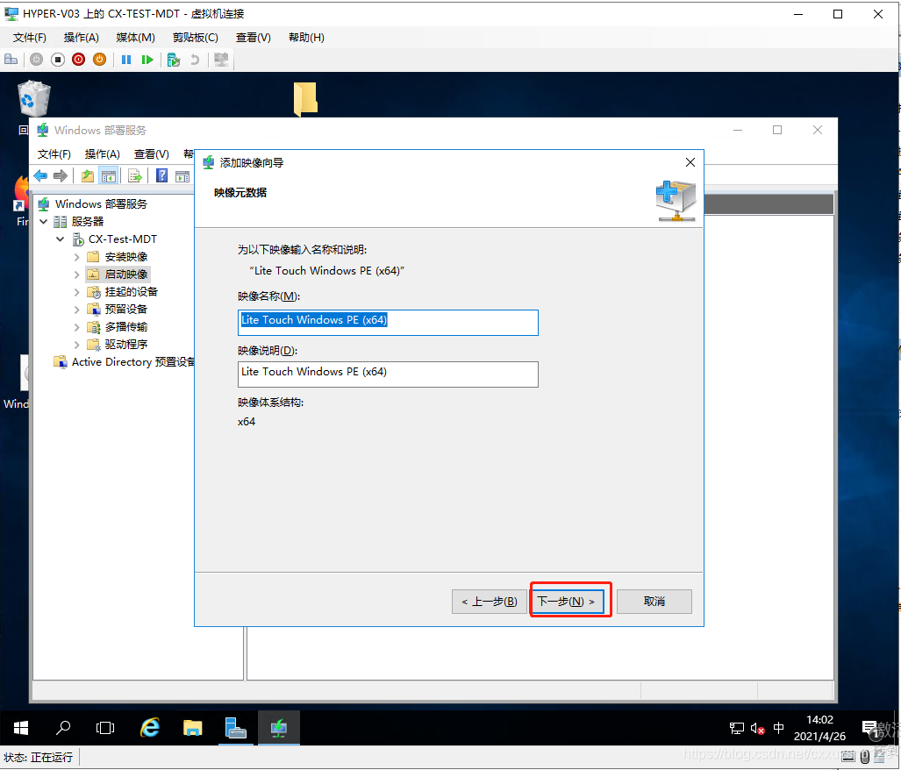This screenshot has width=901, height=770.
Task: Pause the virtual machine
Action: point(126,59)
